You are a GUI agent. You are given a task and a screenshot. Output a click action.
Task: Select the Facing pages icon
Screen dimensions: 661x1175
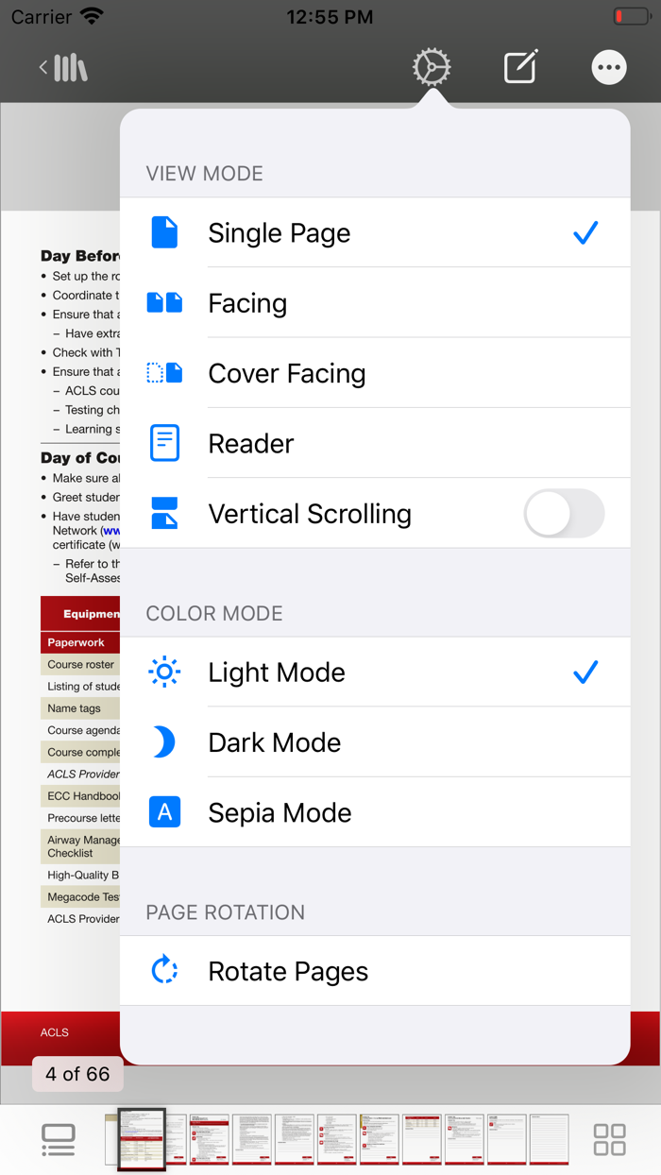coord(165,302)
